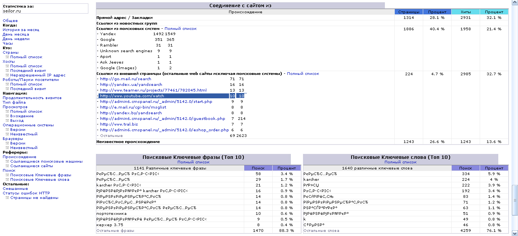Click icon beside Ссылающиеся сайты
This screenshot has width=518, height=236.
(7, 166)
